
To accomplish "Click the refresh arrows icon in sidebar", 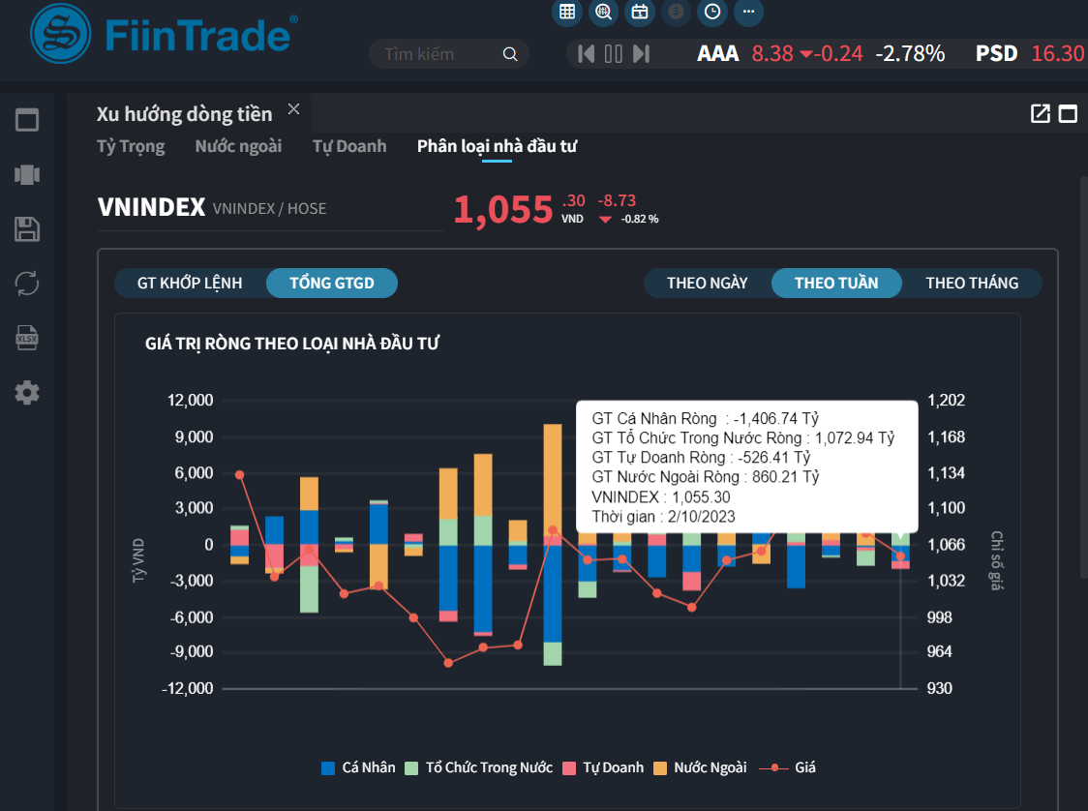I will 27,284.
